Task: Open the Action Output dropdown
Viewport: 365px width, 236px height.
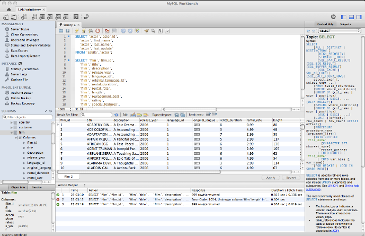Action: [69, 185]
